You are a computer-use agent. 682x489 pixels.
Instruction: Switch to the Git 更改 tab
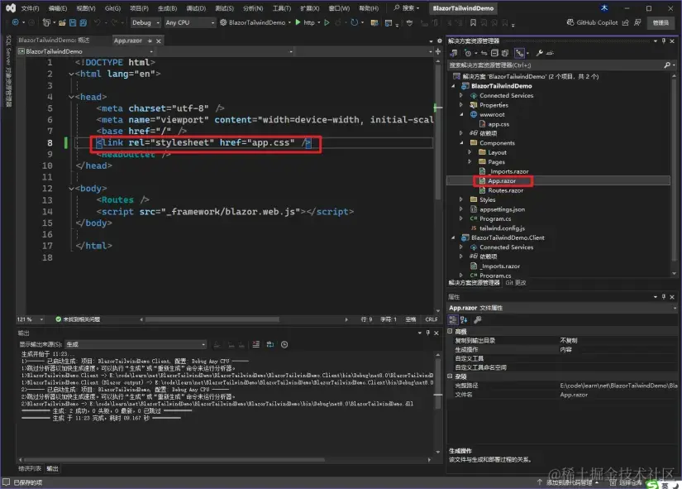tap(515, 283)
